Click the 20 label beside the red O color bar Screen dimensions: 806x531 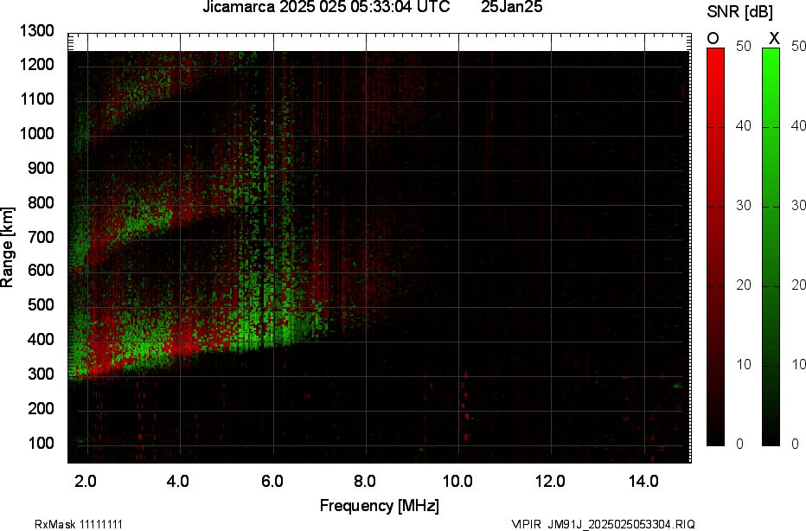[x=743, y=285]
